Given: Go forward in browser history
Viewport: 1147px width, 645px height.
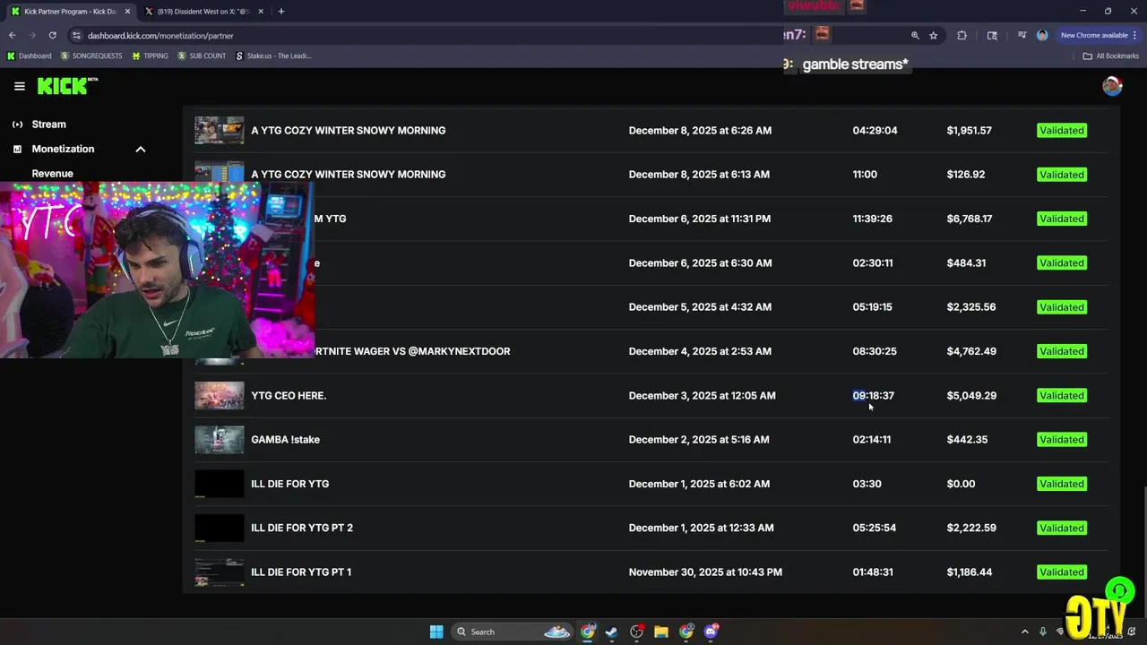Looking at the screenshot, I should click(32, 35).
